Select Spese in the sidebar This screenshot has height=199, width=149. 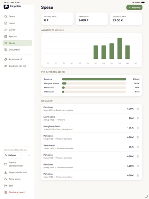(x=17, y=43)
